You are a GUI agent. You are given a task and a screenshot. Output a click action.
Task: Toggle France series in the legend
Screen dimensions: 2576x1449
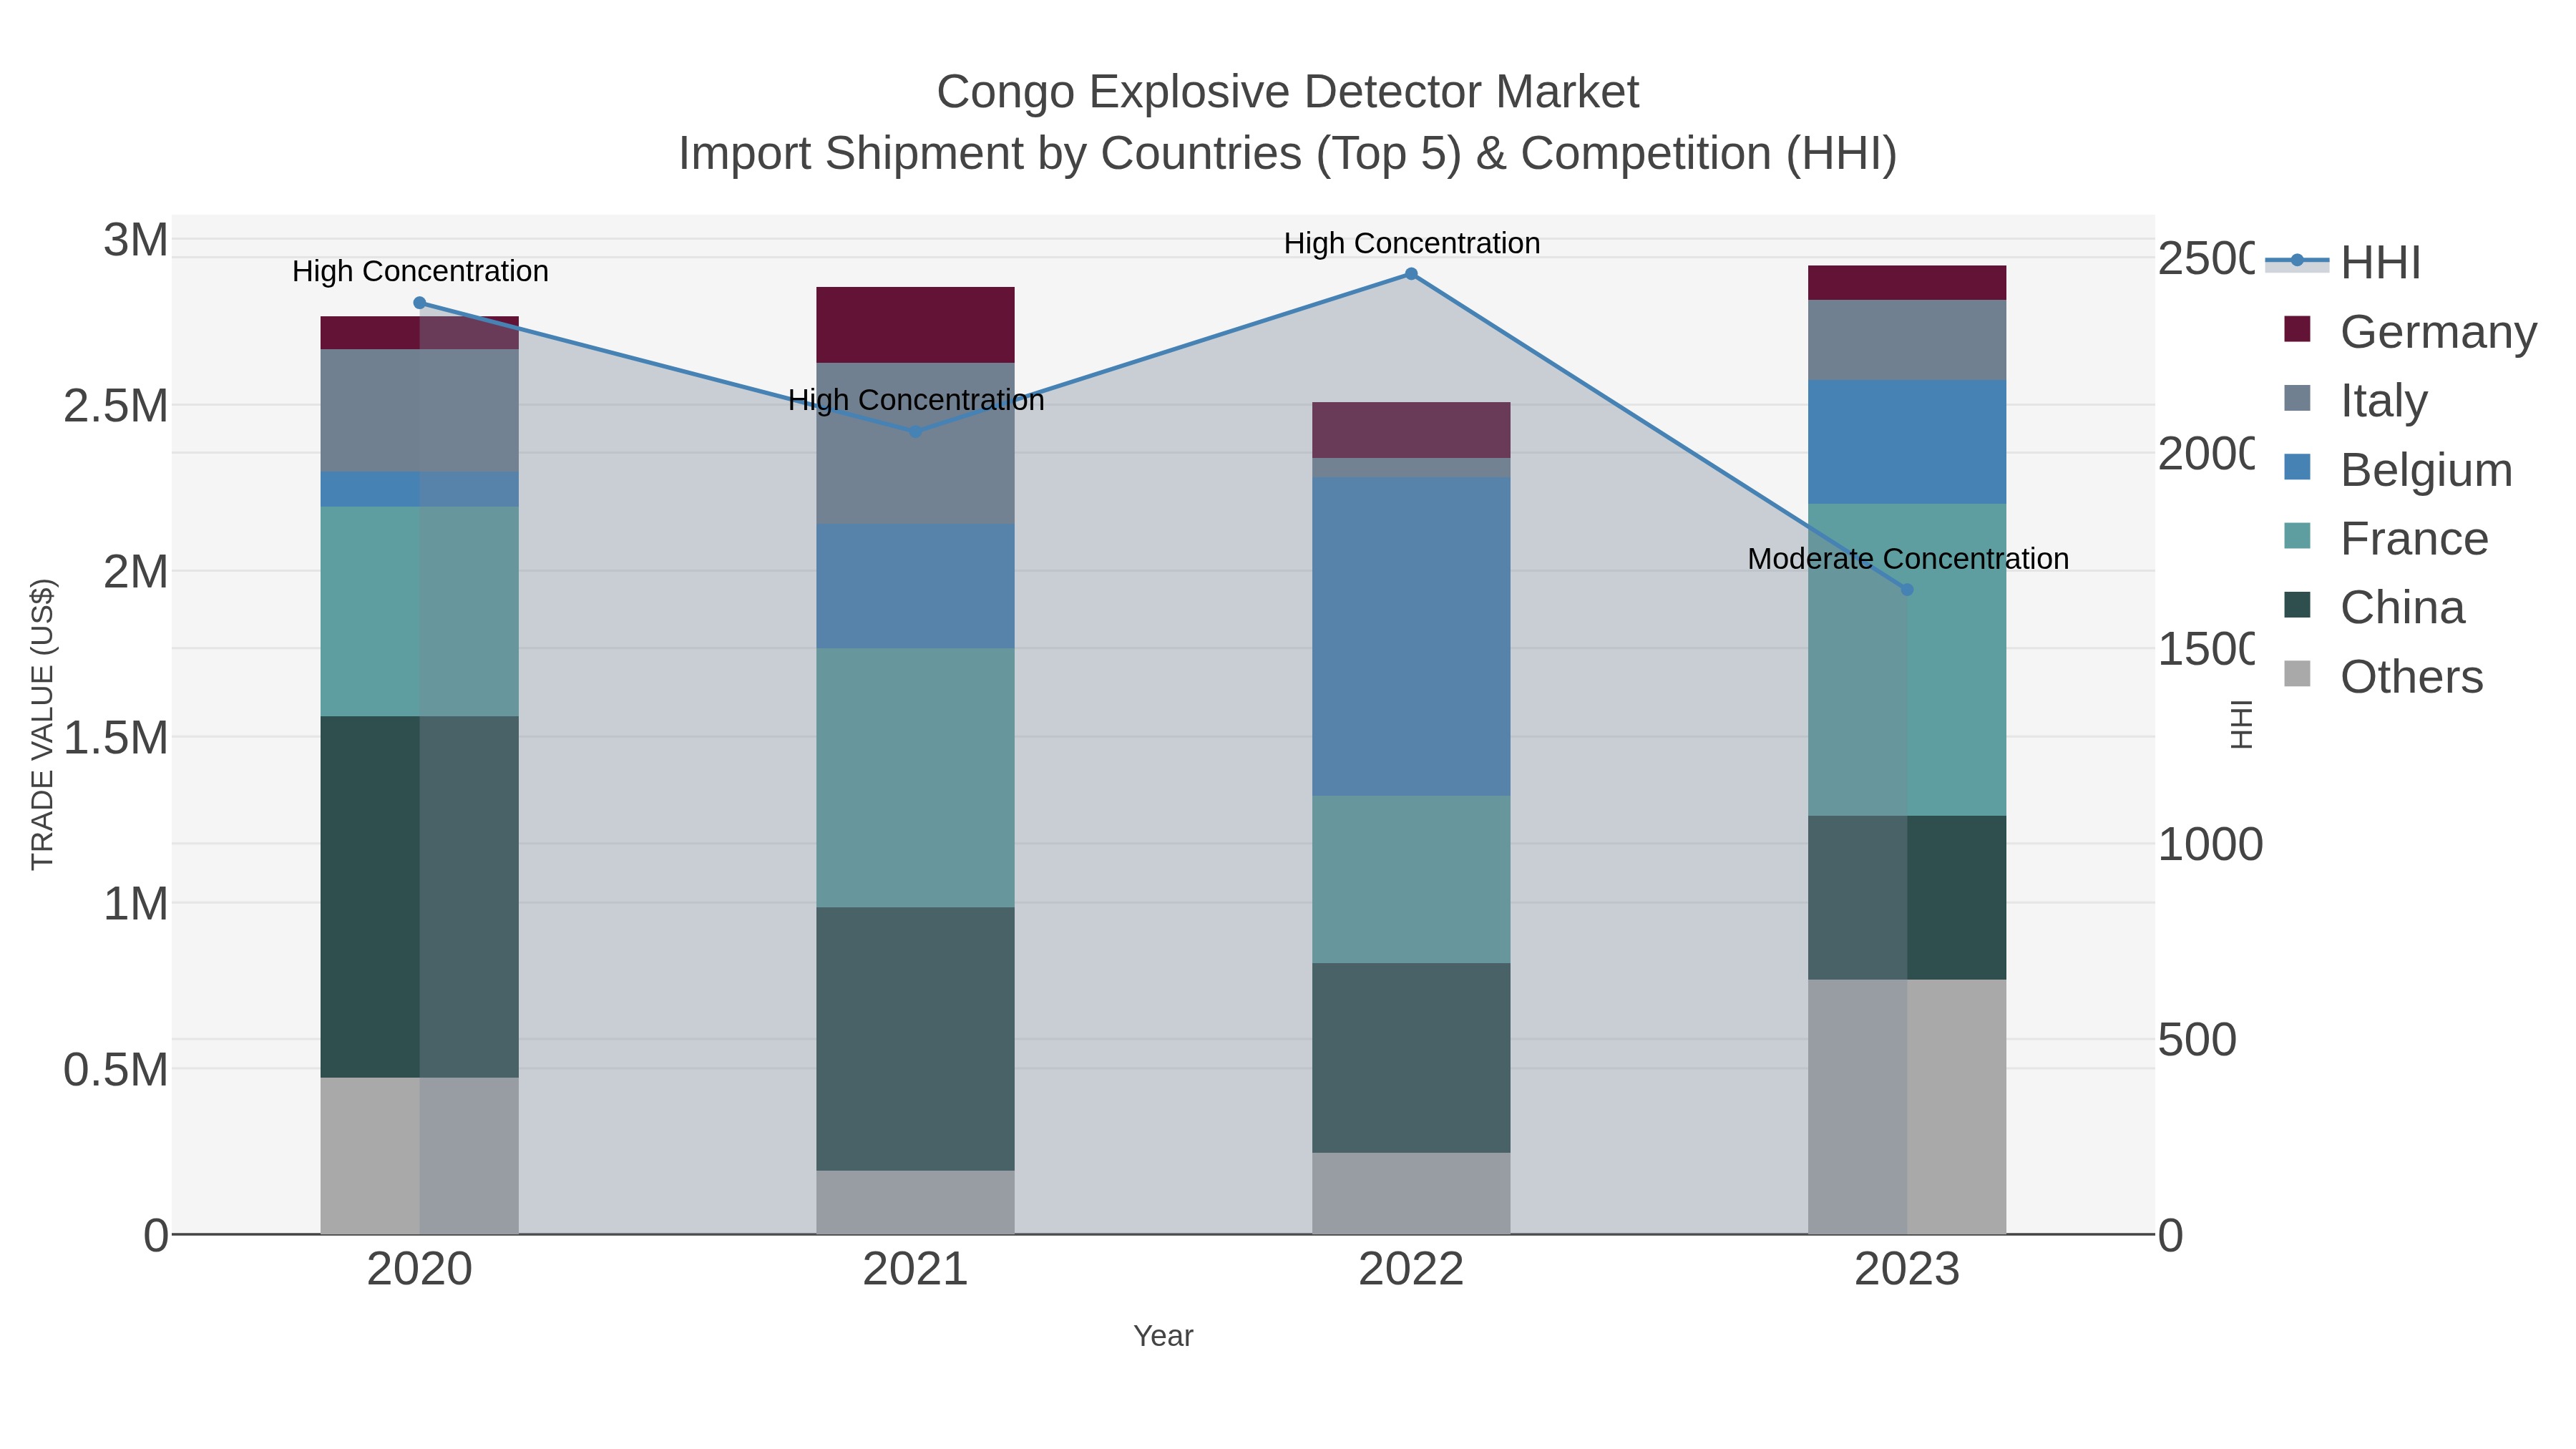pos(2386,538)
